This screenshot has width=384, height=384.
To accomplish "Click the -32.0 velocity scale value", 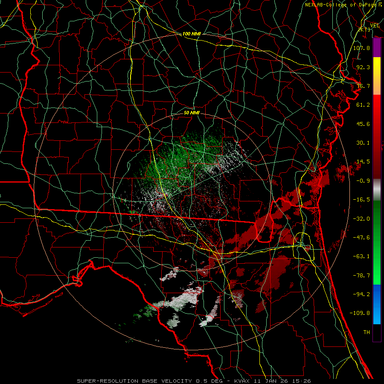I will [x=361, y=219].
